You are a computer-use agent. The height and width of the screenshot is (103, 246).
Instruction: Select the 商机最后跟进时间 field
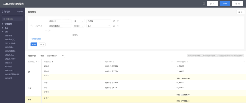pyautogui.click(x=12, y=74)
